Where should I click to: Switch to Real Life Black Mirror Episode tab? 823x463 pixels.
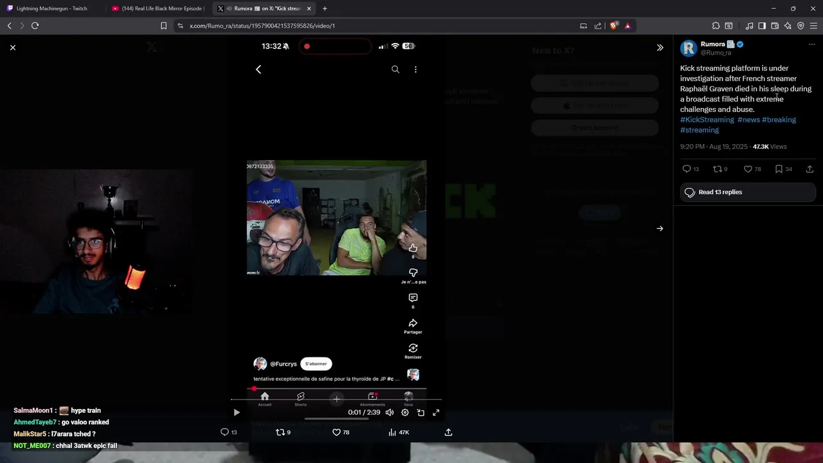158,8
